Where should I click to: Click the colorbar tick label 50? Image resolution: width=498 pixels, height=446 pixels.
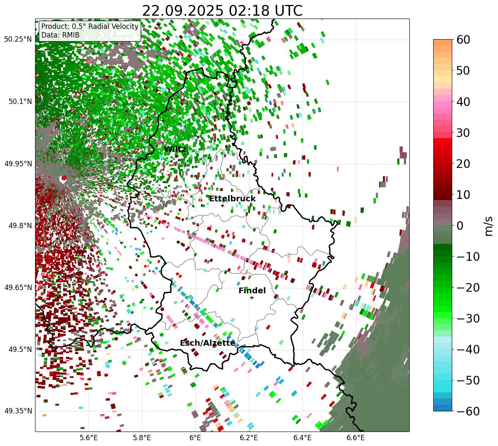[463, 71]
